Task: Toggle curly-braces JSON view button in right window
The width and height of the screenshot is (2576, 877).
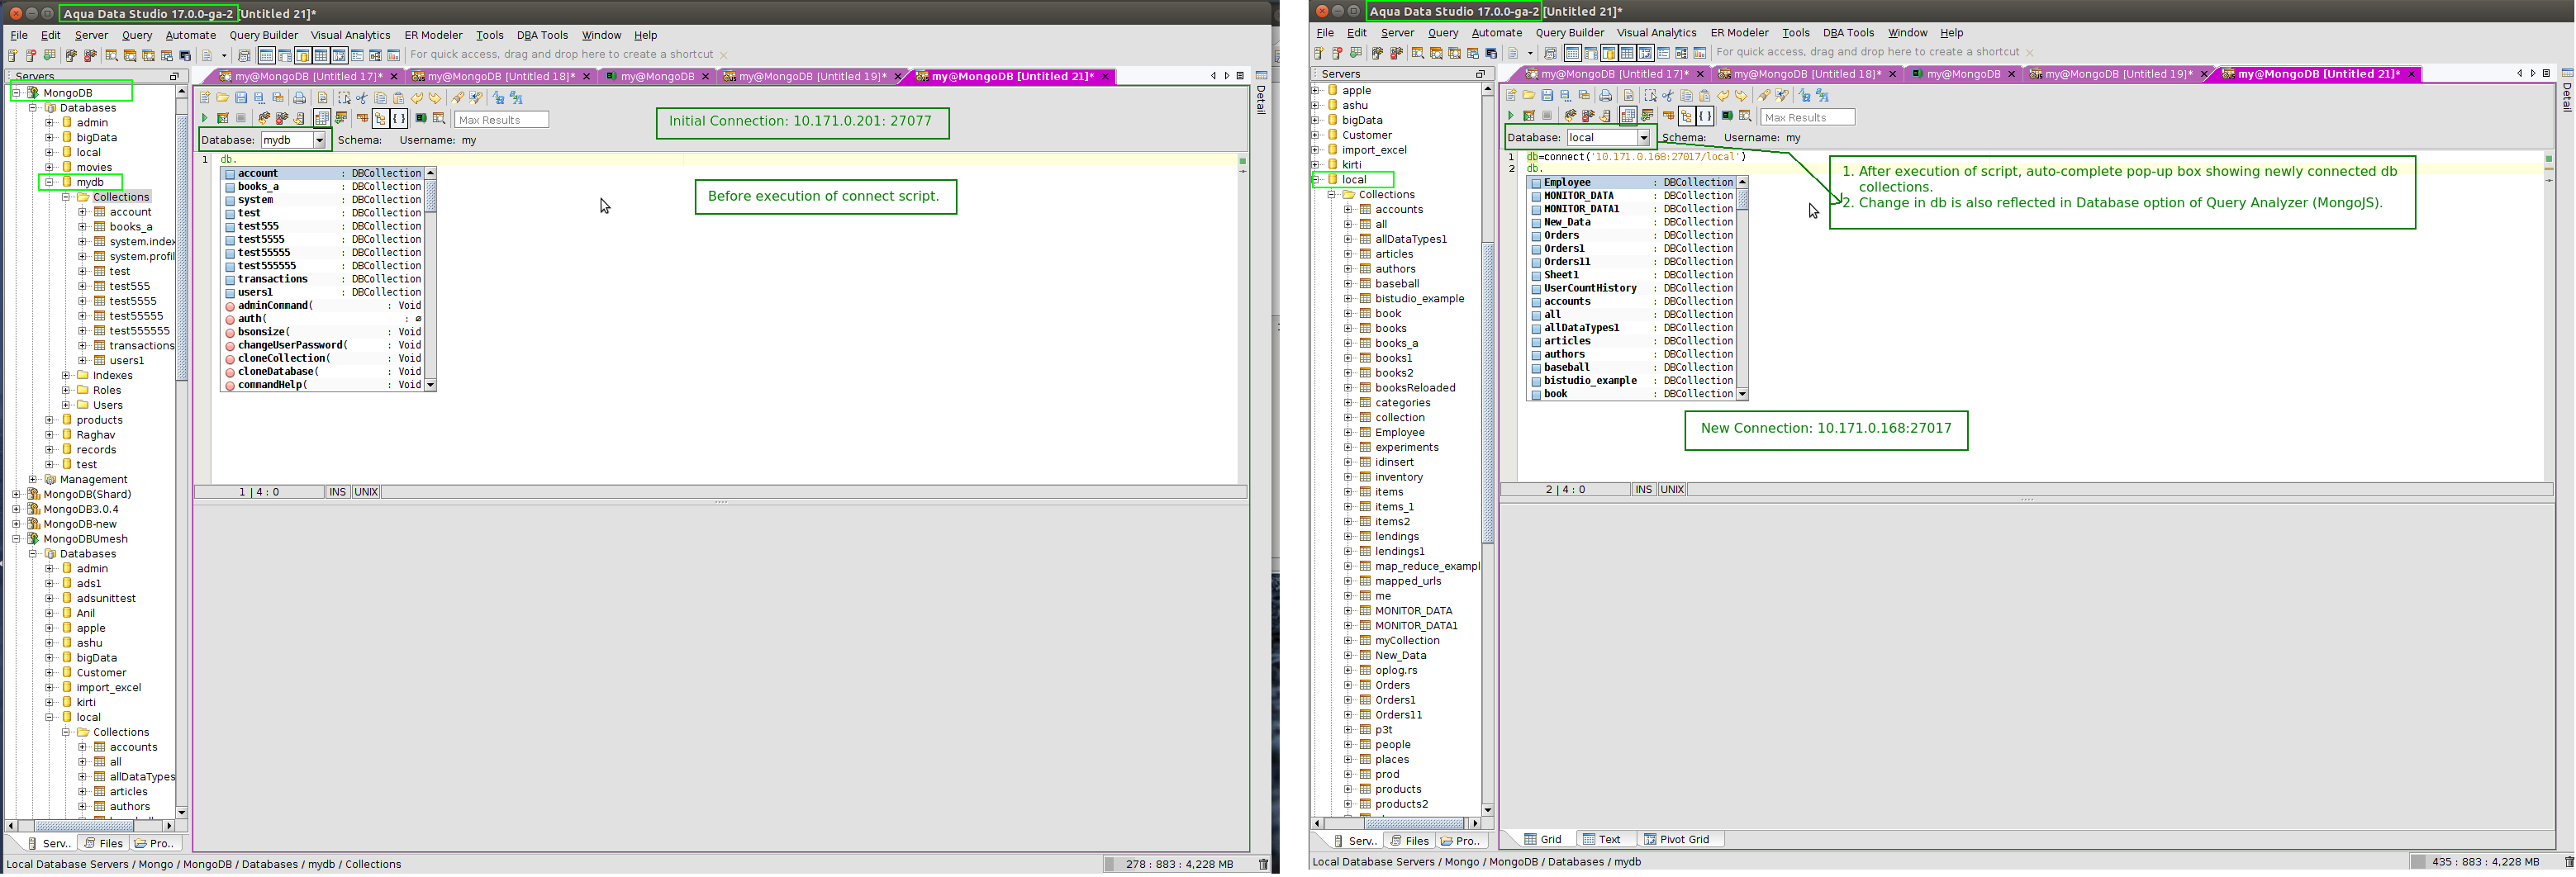Action: click(1704, 116)
